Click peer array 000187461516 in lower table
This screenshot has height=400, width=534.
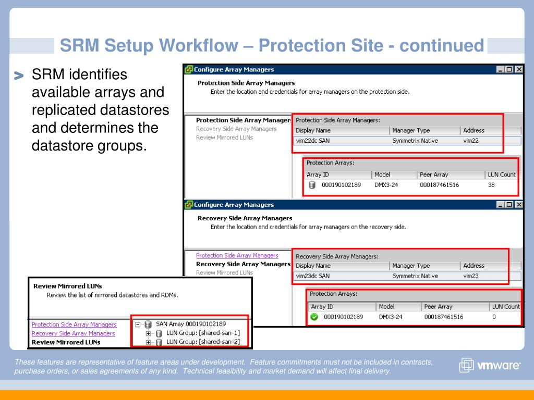pos(444,317)
